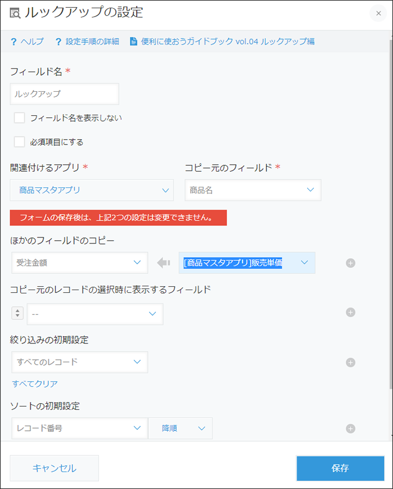This screenshot has height=489, width=393.
Task: Open the 降順 sort order dropdown
Action: click(180, 429)
